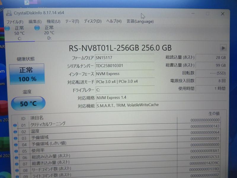237x178 pixels.
Task: Click the 50 °C temperature button
Action: [28, 104]
